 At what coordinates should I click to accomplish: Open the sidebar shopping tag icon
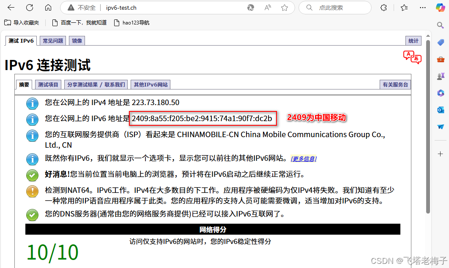coord(441,42)
